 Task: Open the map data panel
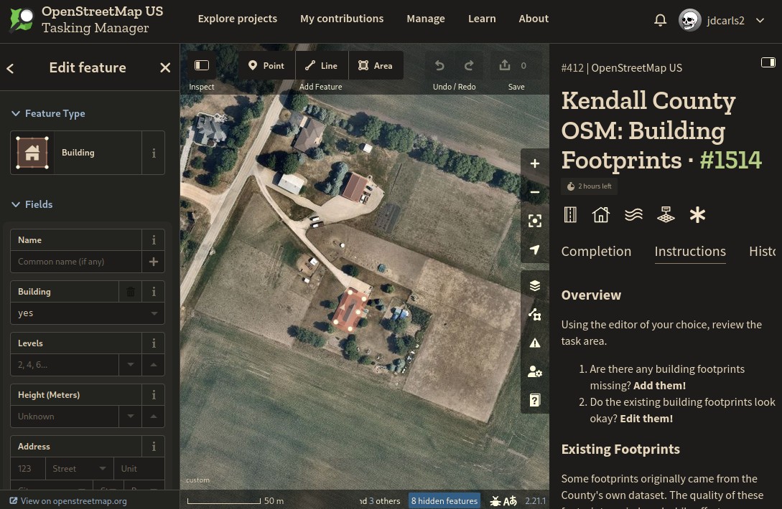tap(534, 314)
